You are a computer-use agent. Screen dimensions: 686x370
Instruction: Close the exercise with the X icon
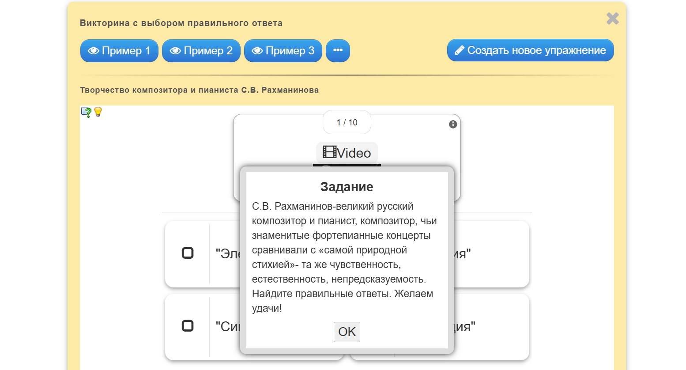(x=612, y=19)
